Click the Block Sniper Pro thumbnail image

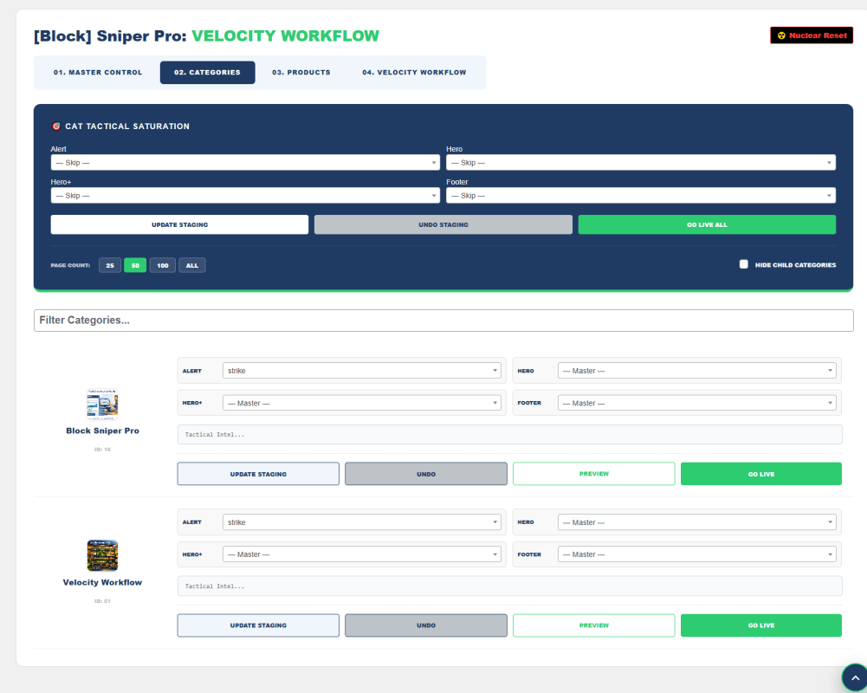[102, 405]
